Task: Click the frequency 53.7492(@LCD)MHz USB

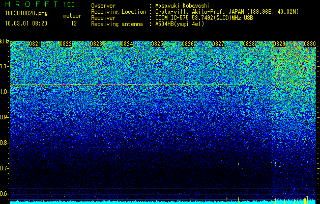Action: 222,18
